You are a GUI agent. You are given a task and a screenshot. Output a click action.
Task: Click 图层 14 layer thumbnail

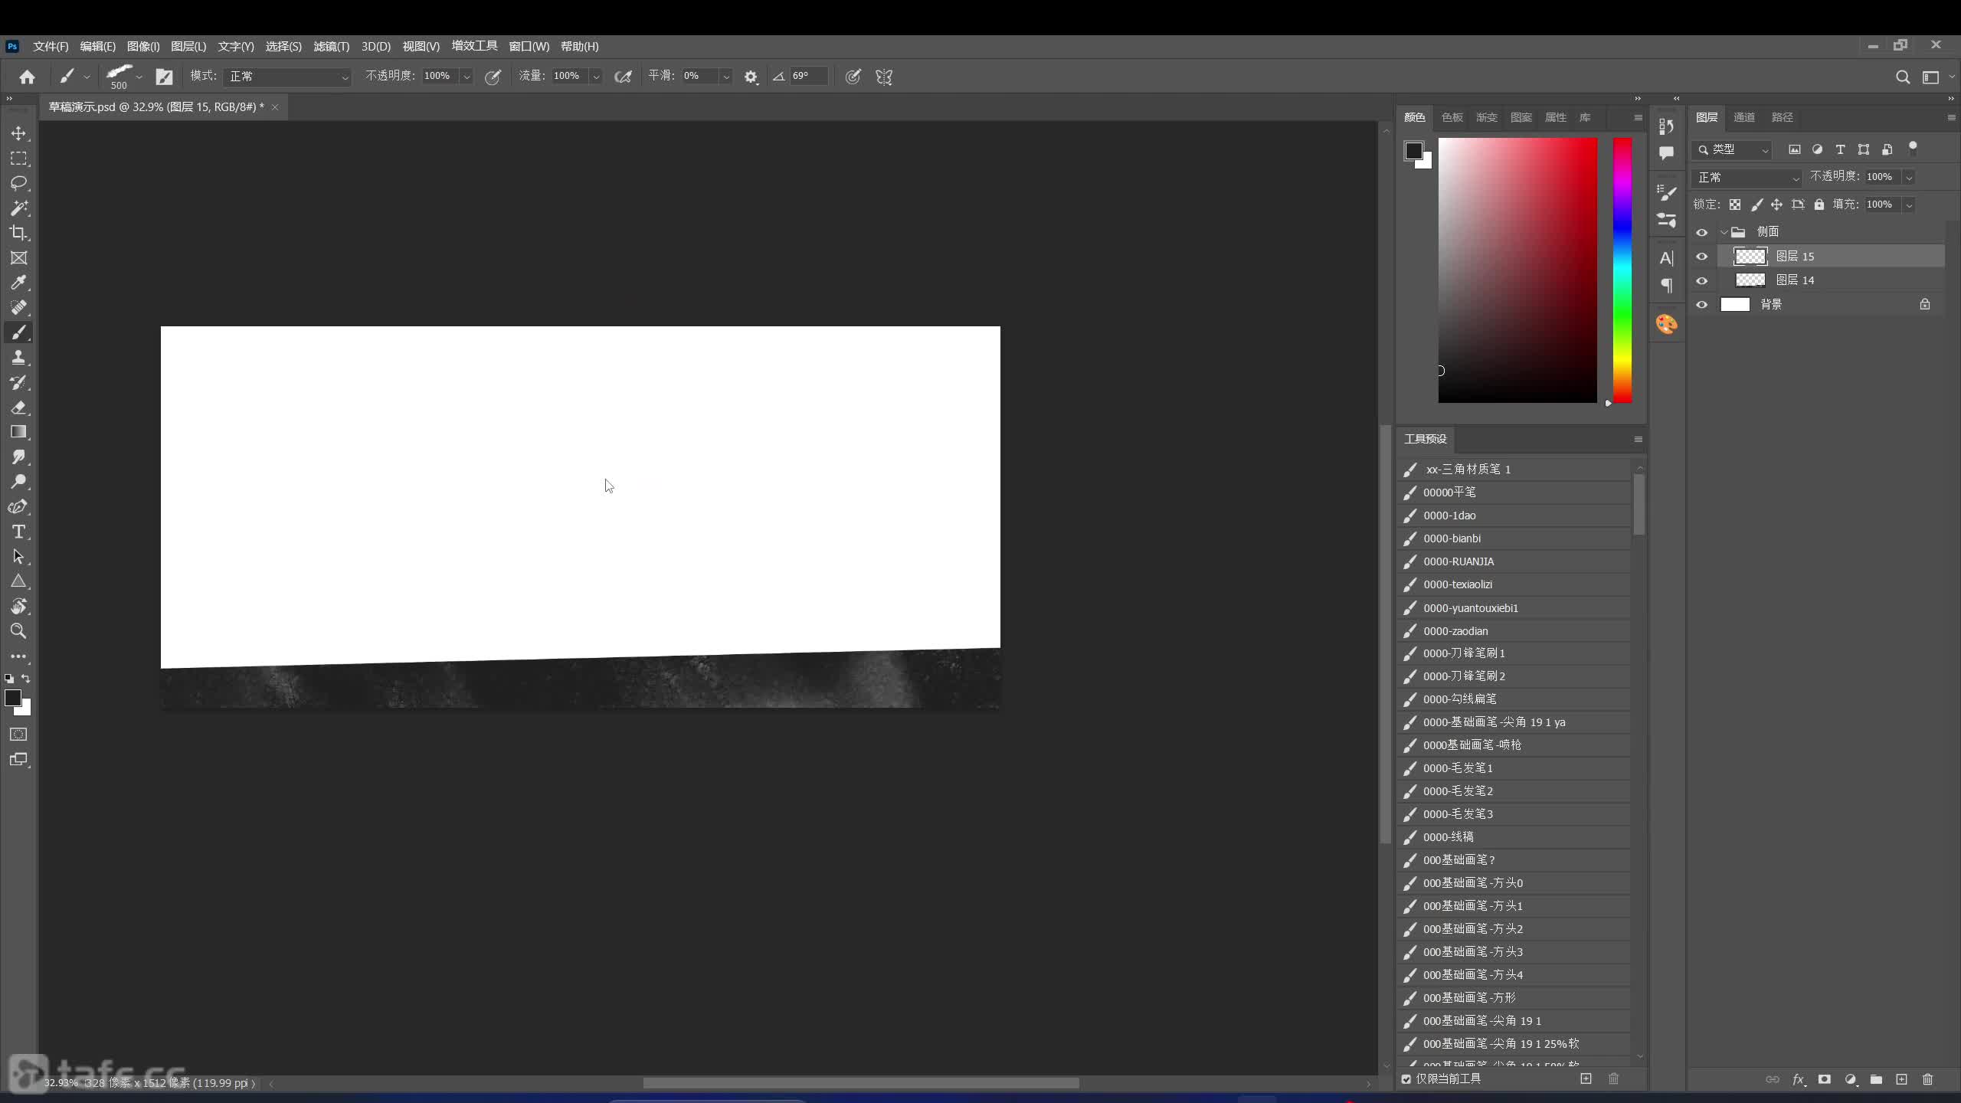click(1750, 280)
